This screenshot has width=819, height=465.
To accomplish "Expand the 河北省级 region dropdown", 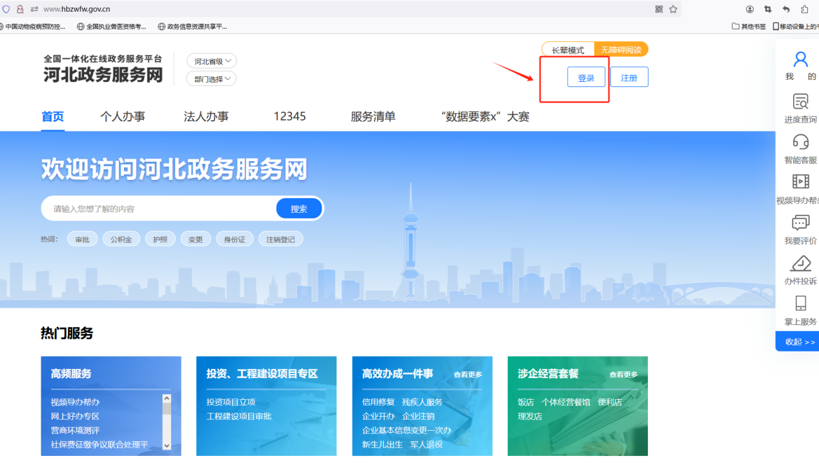I will [212, 61].
